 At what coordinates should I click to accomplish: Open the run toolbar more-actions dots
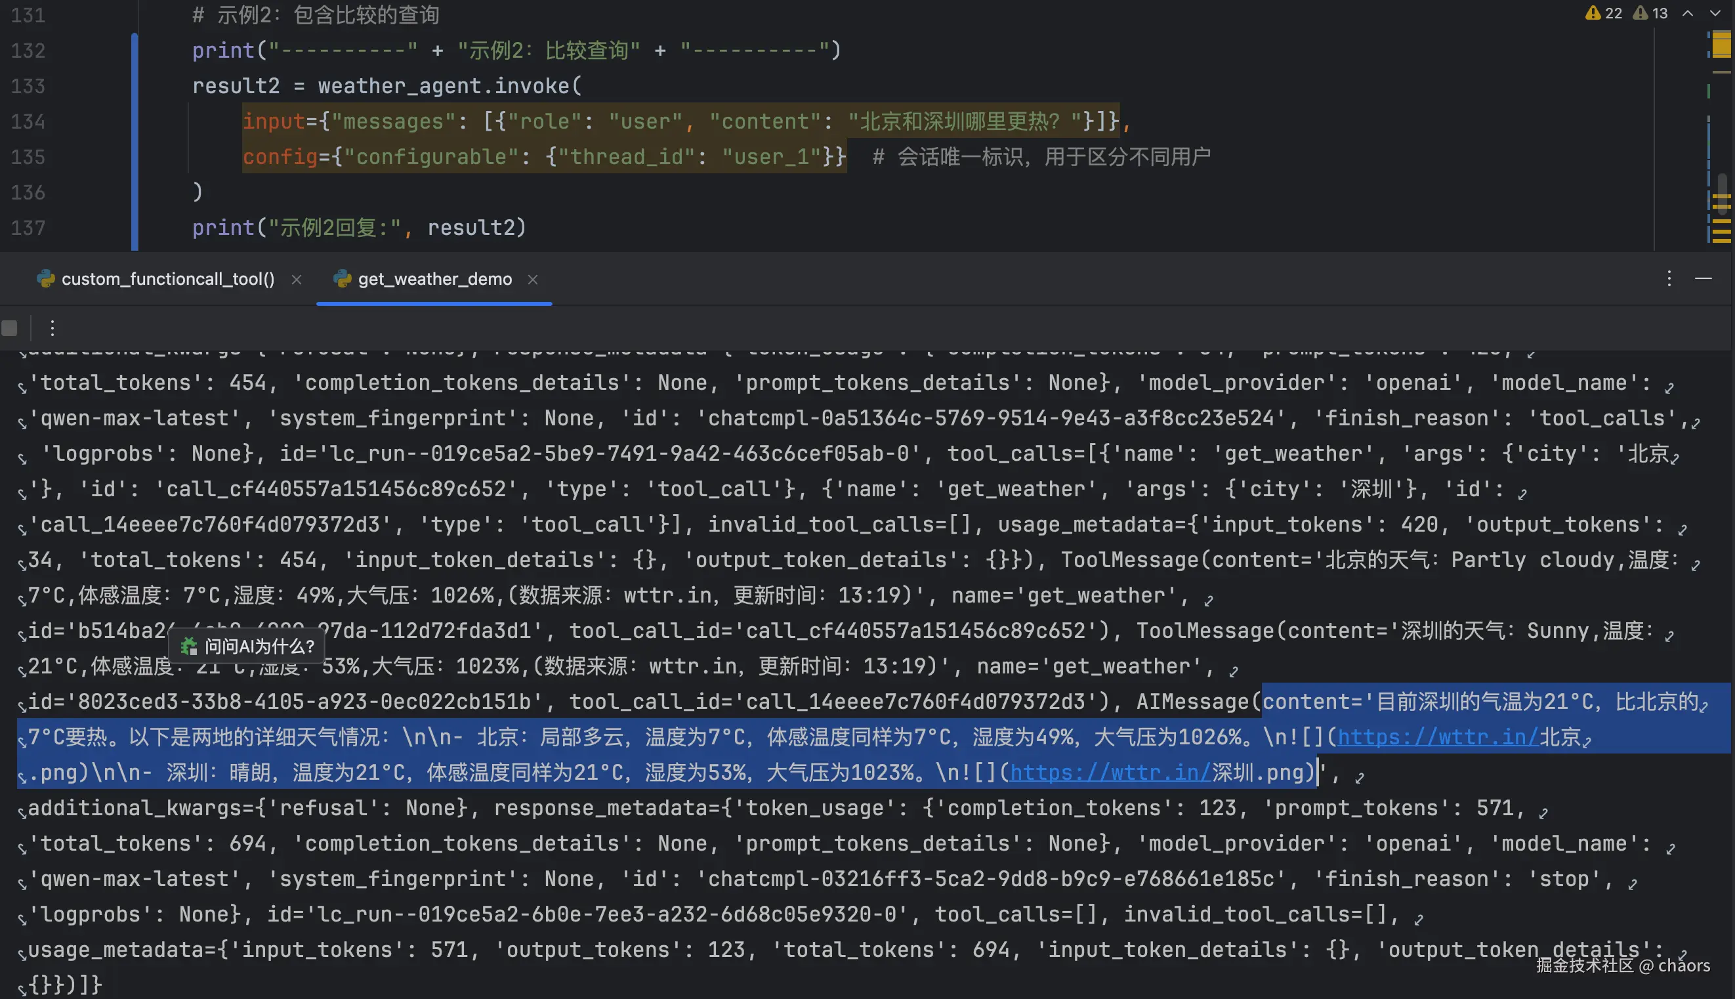point(52,328)
